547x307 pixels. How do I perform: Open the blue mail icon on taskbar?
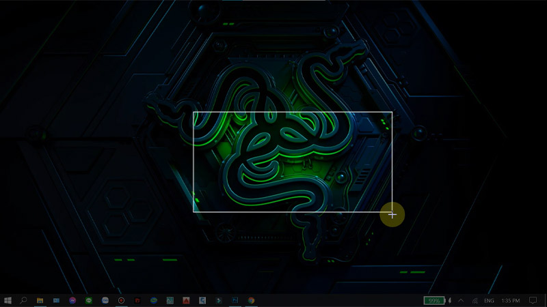57,300
